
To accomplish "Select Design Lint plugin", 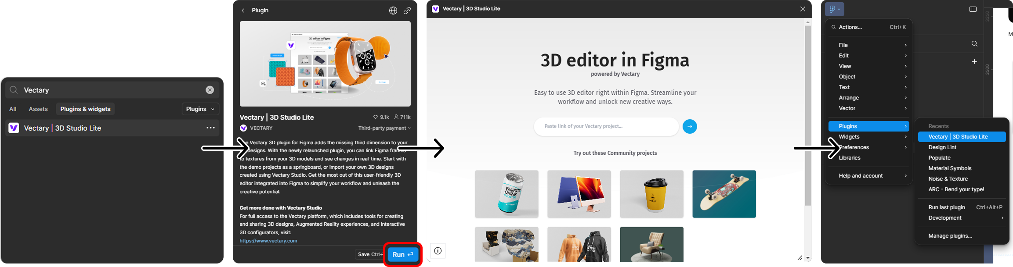I will (962, 147).
